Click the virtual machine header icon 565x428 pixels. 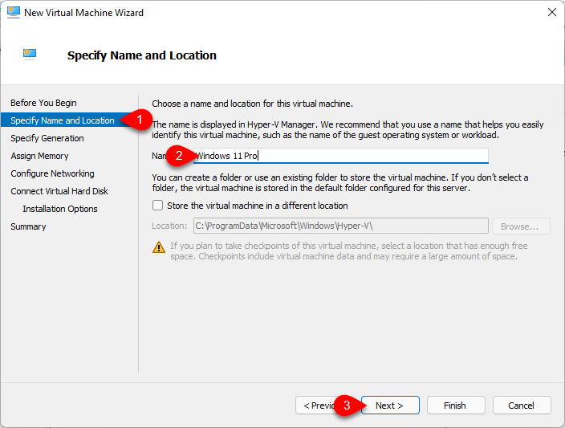[x=30, y=55]
